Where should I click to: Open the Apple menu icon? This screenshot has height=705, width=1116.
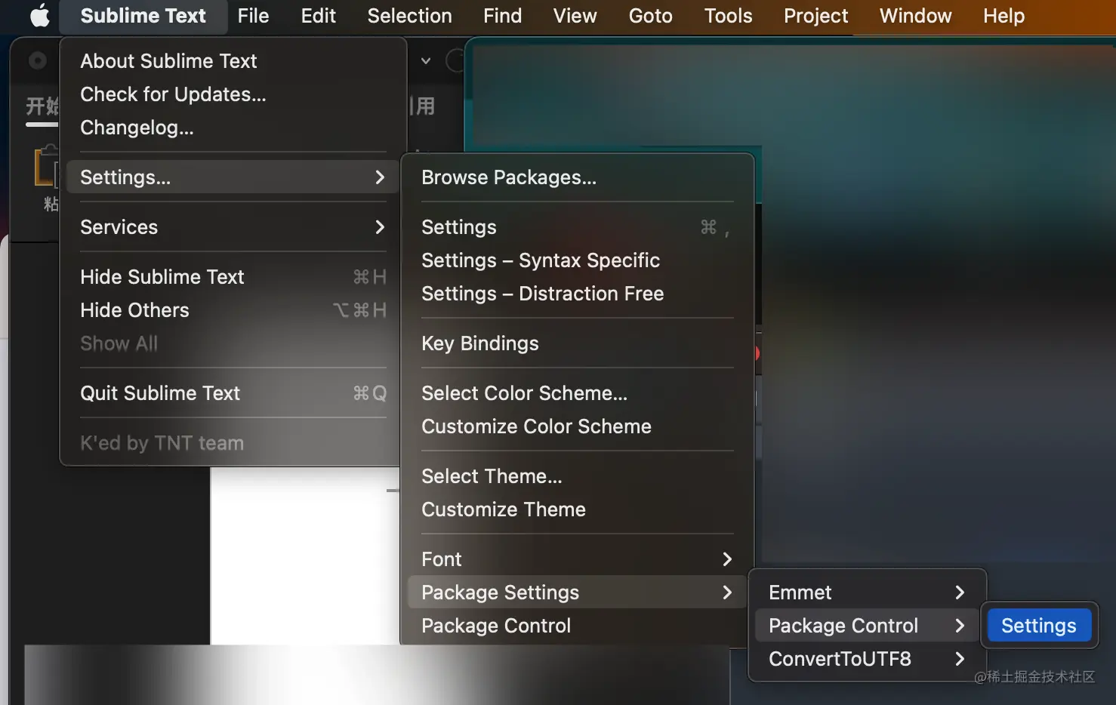pyautogui.click(x=39, y=16)
